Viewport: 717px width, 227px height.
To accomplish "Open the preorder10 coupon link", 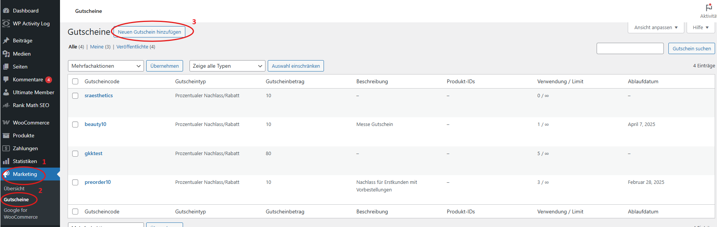I will pos(98,182).
